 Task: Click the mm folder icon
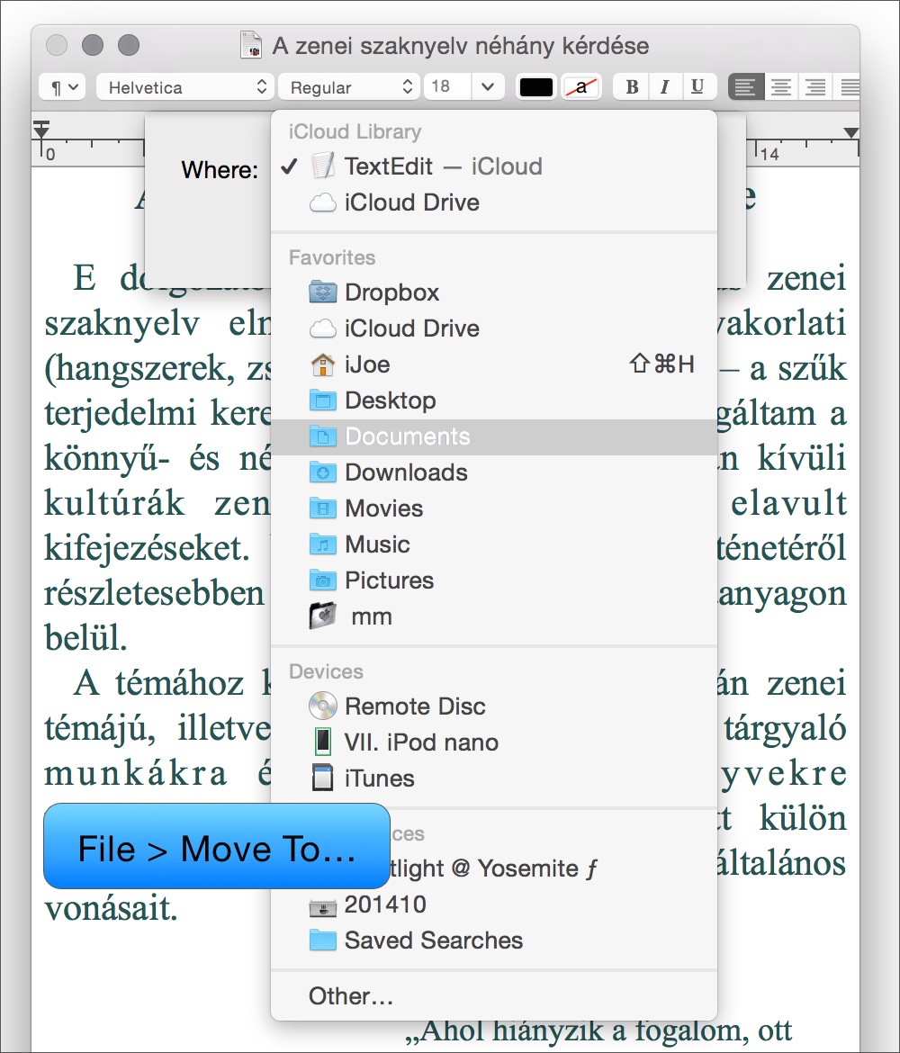coord(322,616)
